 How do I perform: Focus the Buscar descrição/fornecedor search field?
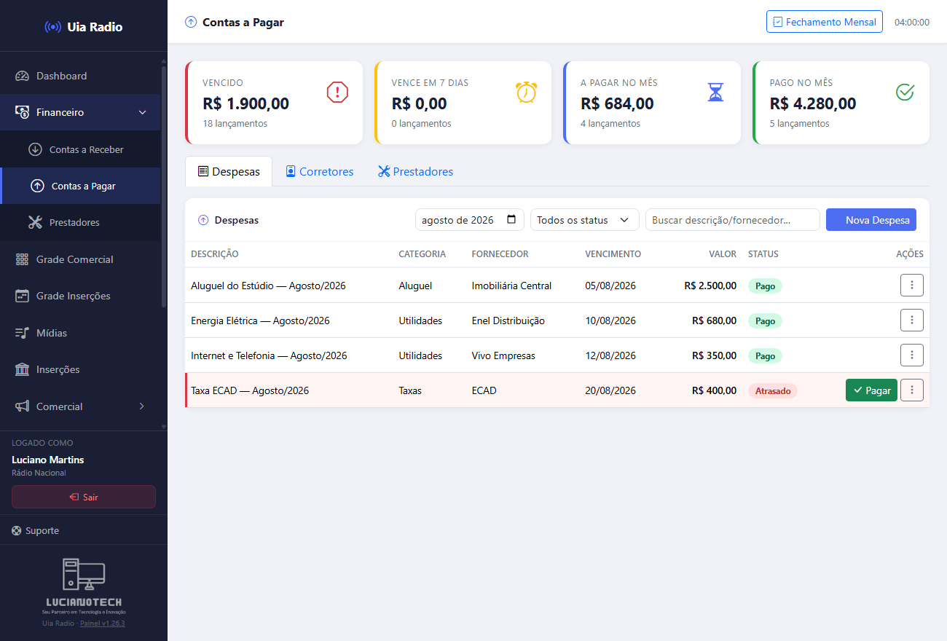(x=733, y=220)
